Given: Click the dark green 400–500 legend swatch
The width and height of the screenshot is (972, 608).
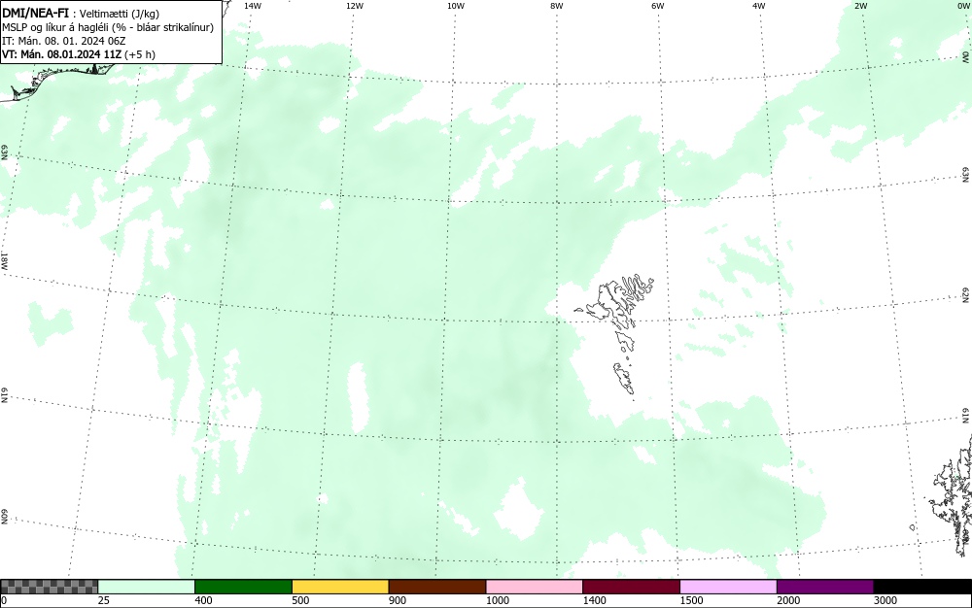Looking at the screenshot, I should [243, 587].
